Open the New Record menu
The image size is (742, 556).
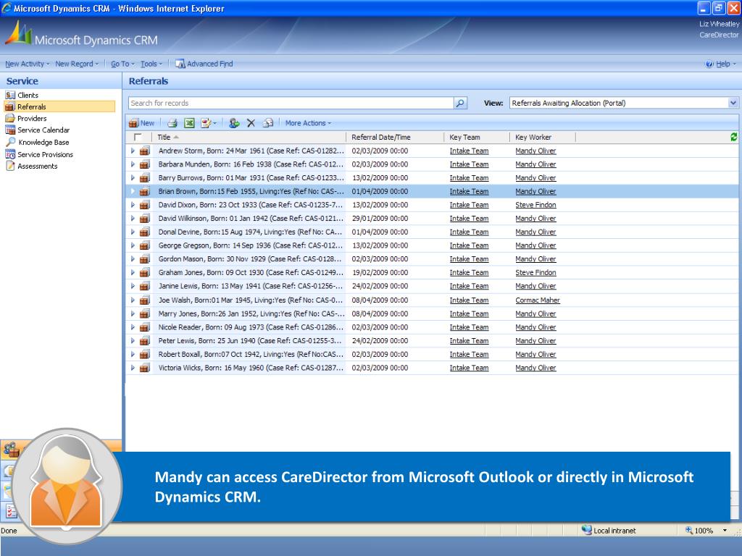[x=77, y=64]
